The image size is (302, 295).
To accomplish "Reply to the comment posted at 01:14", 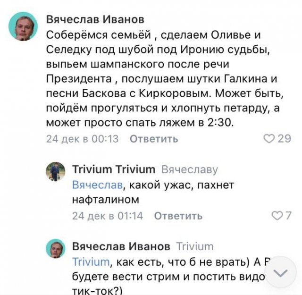I will (x=178, y=216).
